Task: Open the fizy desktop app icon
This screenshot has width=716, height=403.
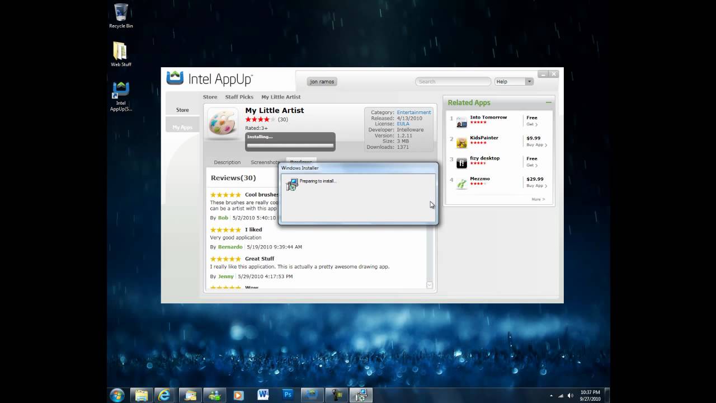Action: pyautogui.click(x=461, y=163)
